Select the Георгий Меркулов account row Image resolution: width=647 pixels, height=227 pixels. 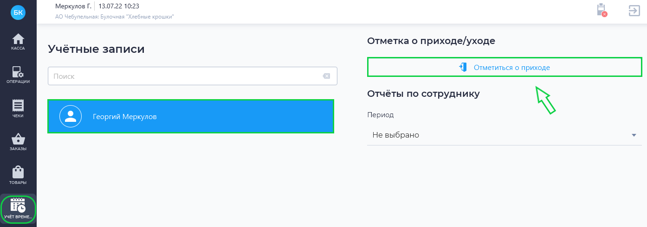pyautogui.click(x=191, y=117)
